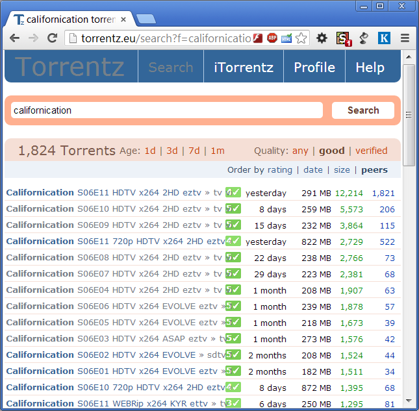The image size is (419, 411).
Task: Go to the Profile nav tab
Action: (x=314, y=68)
